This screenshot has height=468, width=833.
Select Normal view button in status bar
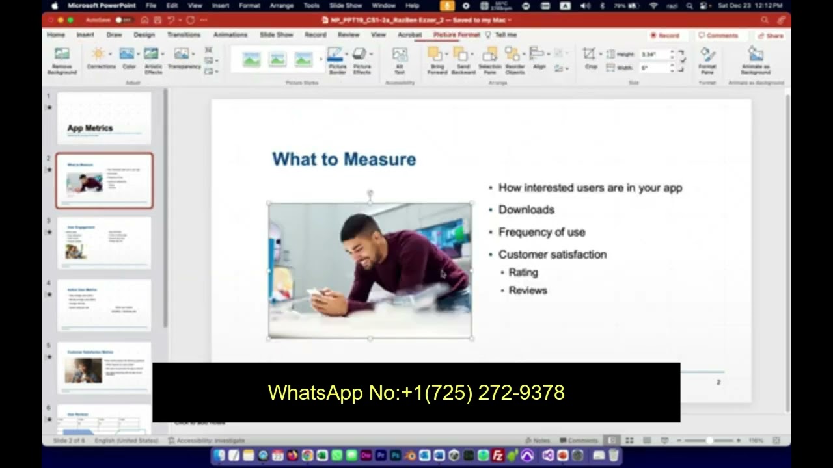click(612, 441)
